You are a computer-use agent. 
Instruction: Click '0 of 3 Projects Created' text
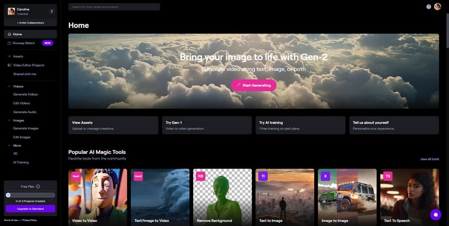(x=30, y=201)
